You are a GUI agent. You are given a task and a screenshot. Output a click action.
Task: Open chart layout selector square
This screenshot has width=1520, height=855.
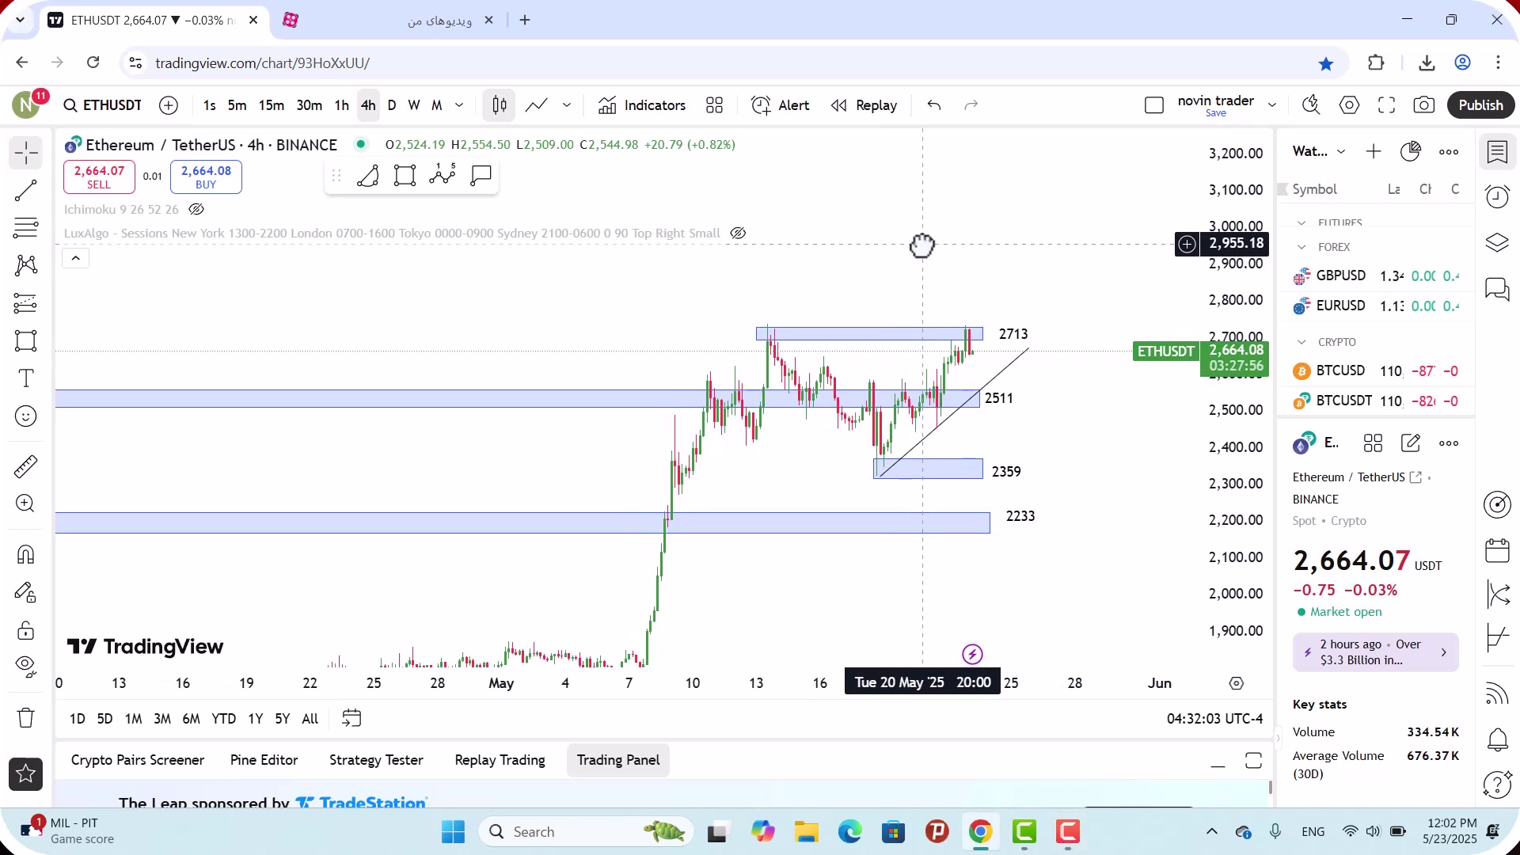1154,105
